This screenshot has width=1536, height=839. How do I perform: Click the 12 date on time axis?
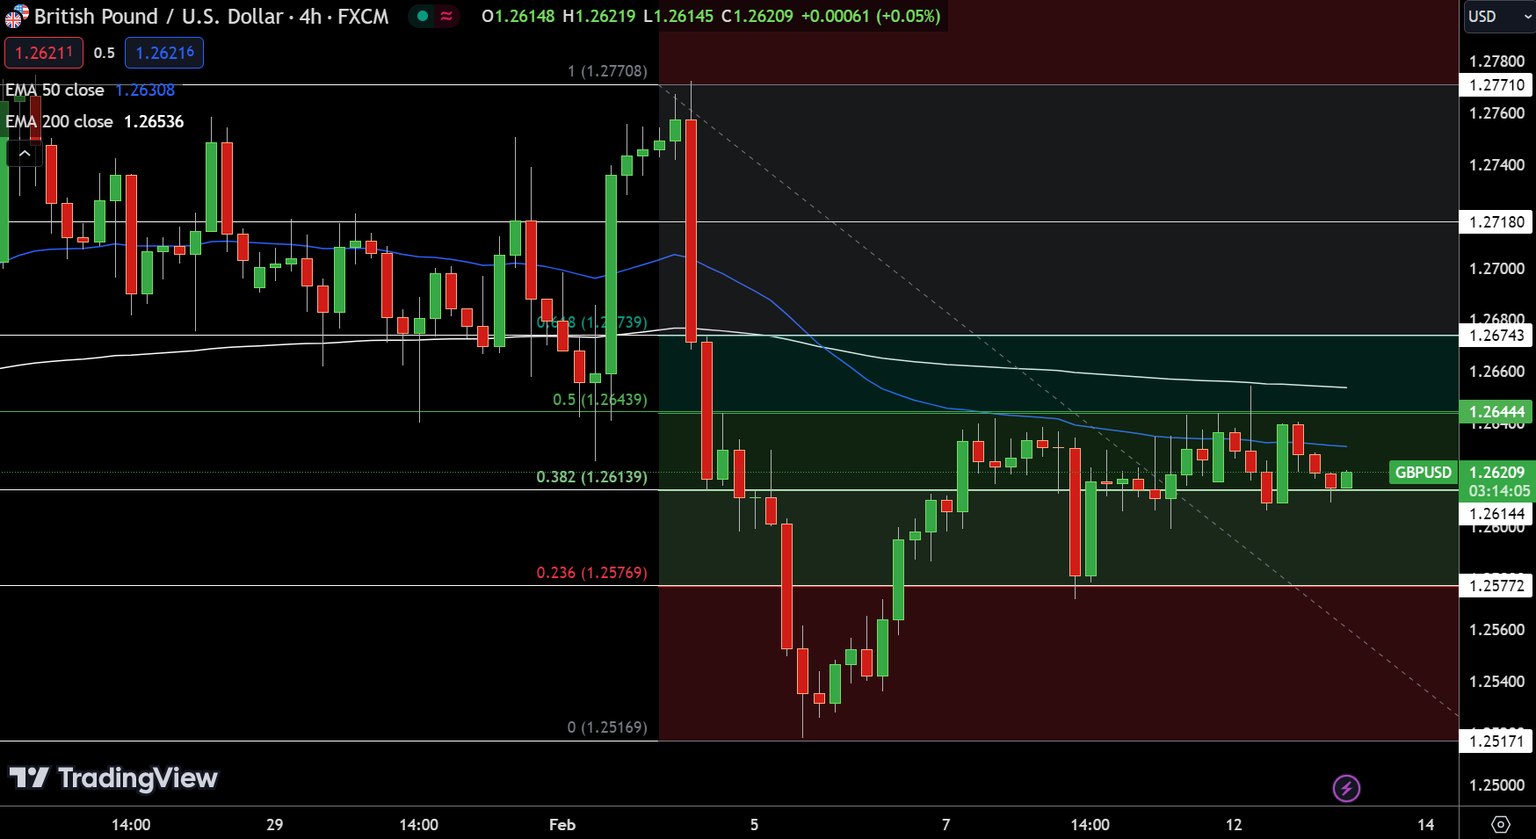point(1234,824)
